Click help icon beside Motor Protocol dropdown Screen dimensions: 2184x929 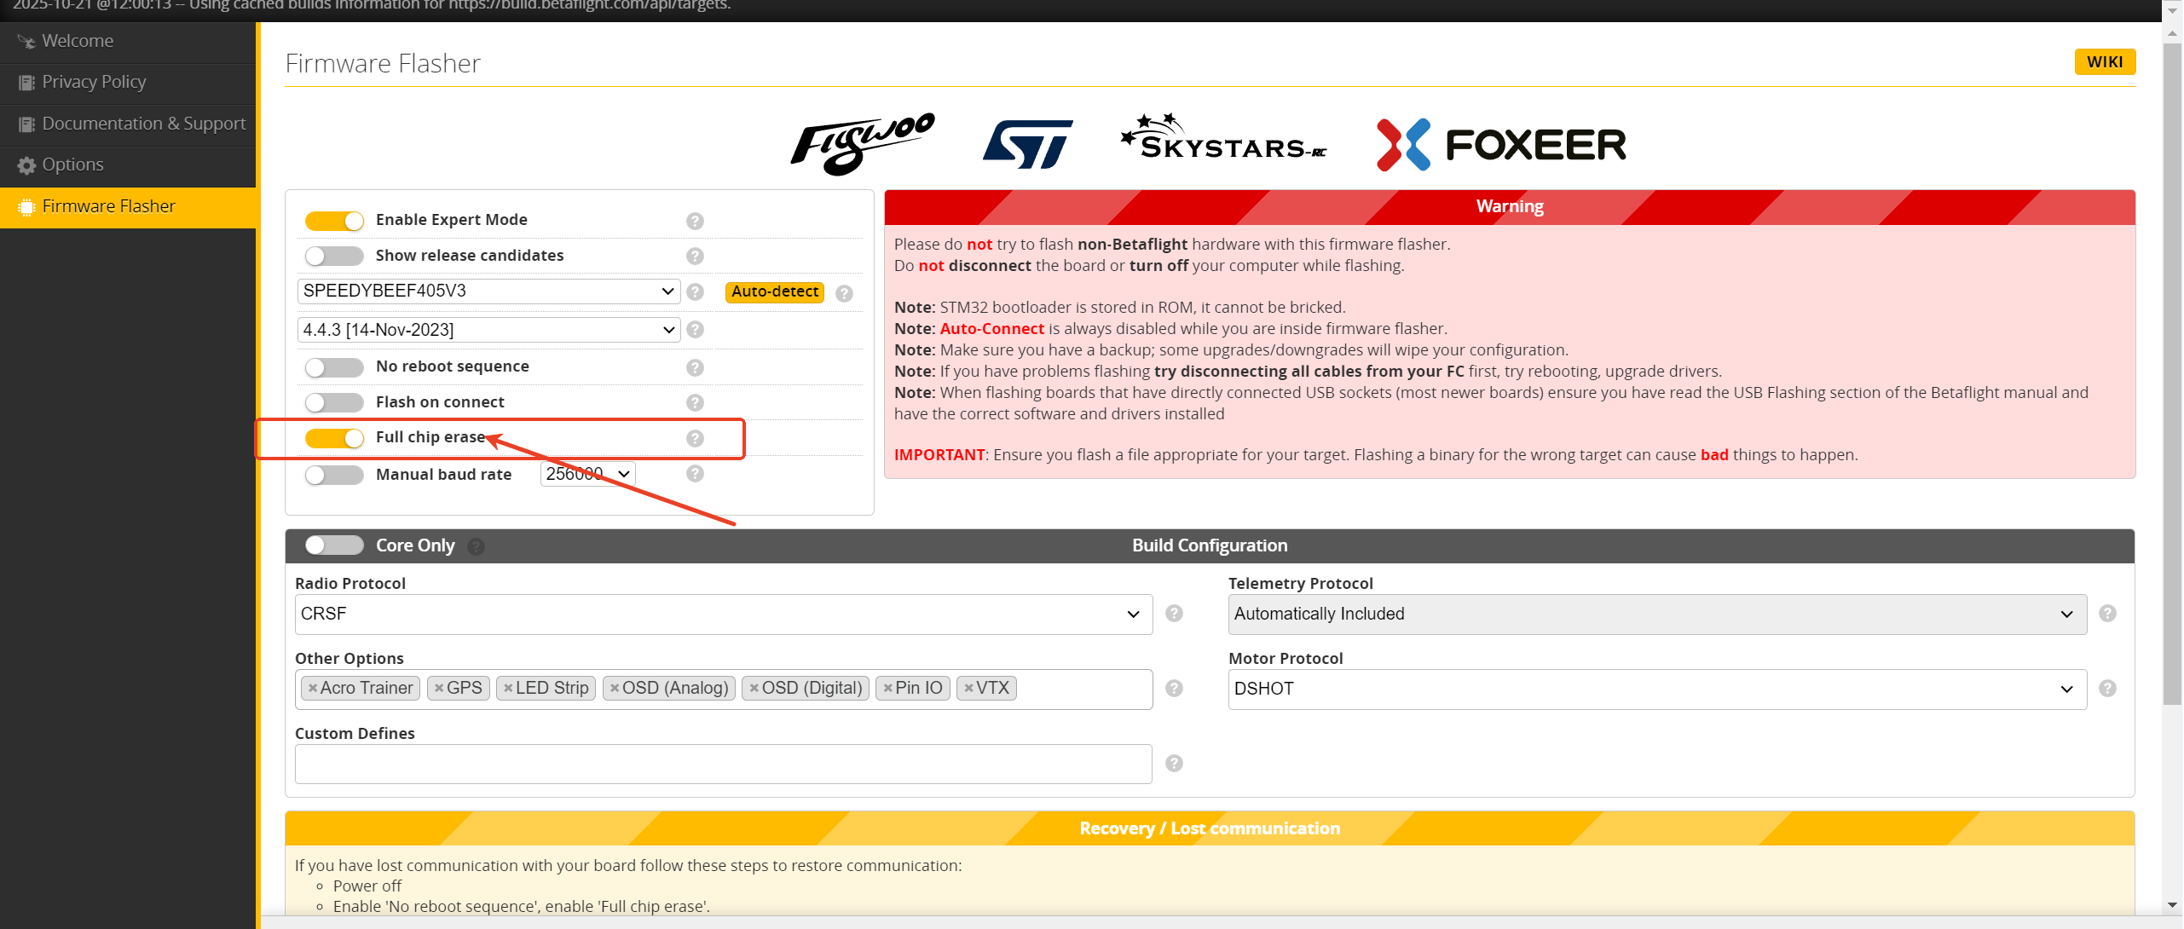[x=2107, y=689]
